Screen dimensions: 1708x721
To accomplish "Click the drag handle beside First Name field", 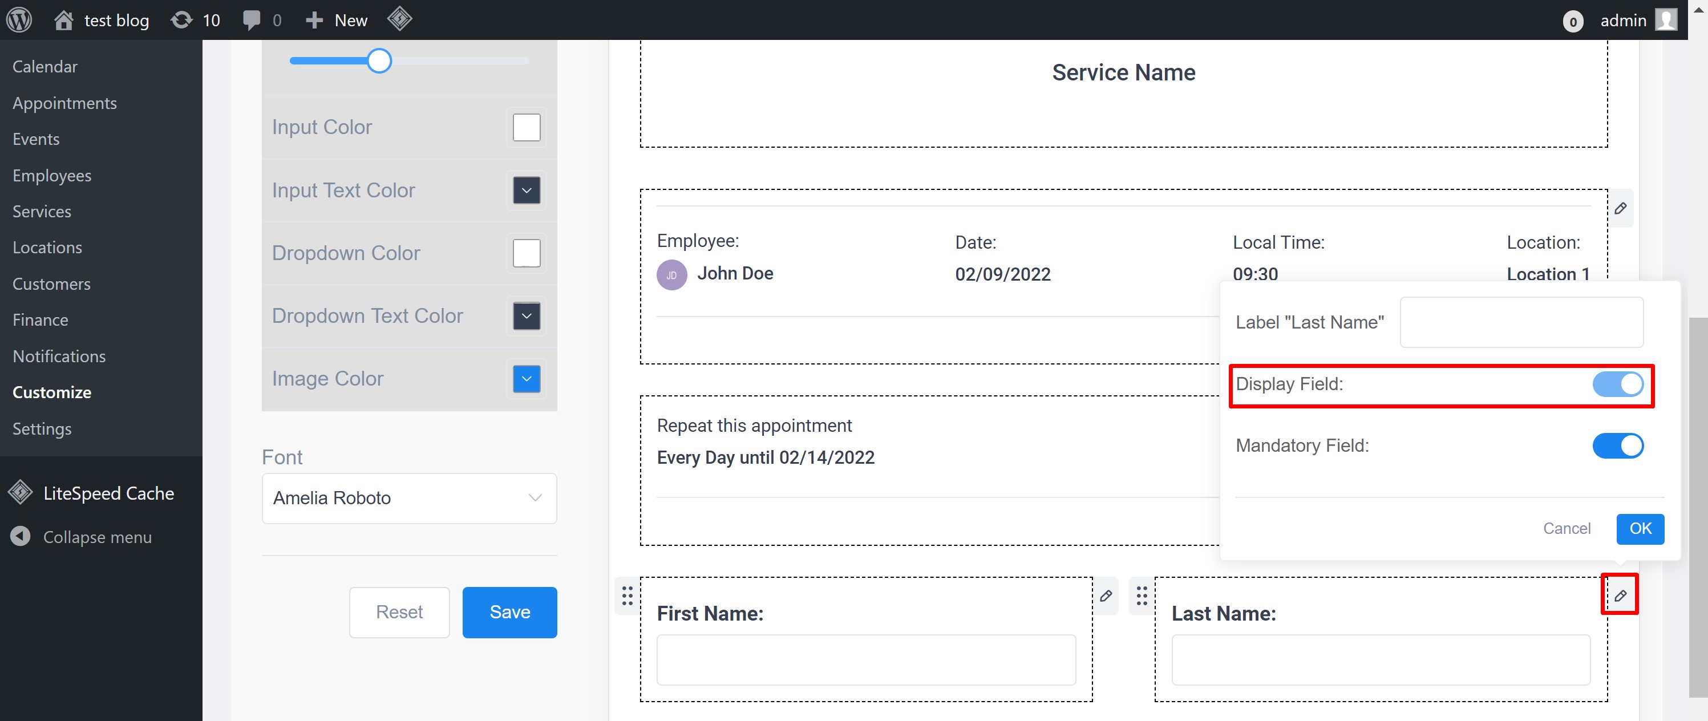I will 628,595.
